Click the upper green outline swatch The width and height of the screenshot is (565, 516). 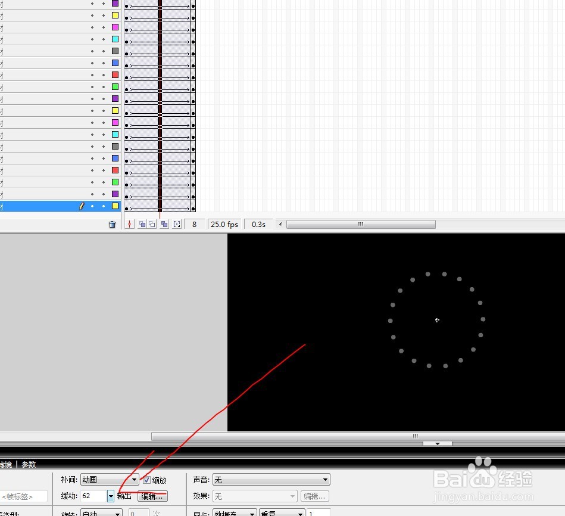(116, 86)
